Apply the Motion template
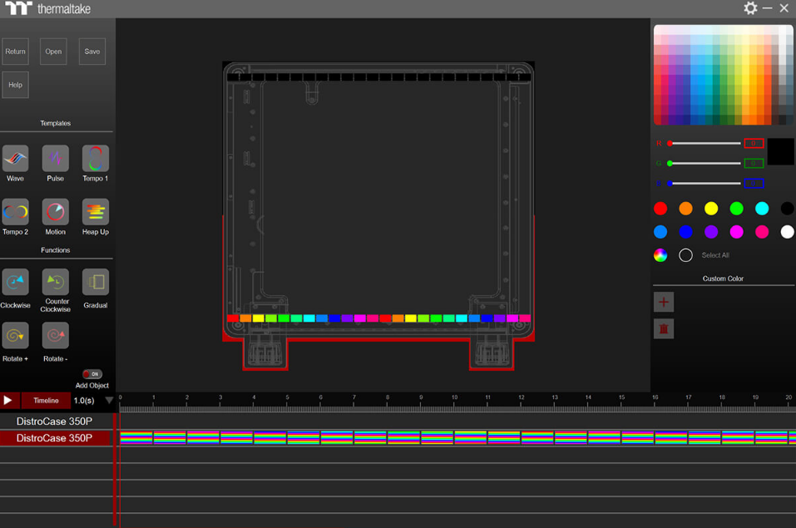Screen dimensions: 796x528 pyautogui.click(x=55, y=212)
